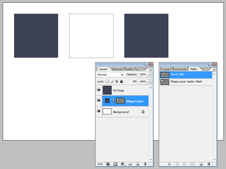Click the Background layer thumbnail
Viewport: 226px width, 169px height.
[107, 111]
